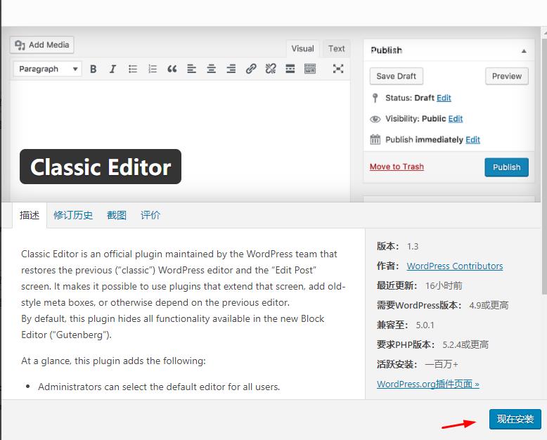Insert a numbered list
This screenshot has height=440, width=547.
[x=152, y=69]
